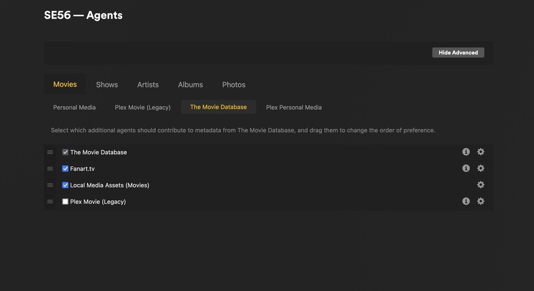
Task: Click the Fanart.tv label text
Action: click(x=83, y=169)
